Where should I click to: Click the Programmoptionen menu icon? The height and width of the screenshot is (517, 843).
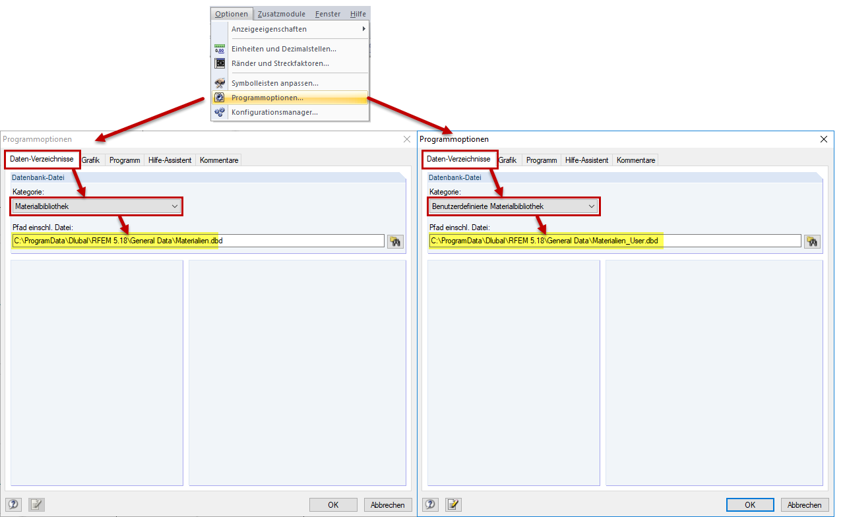tap(220, 98)
